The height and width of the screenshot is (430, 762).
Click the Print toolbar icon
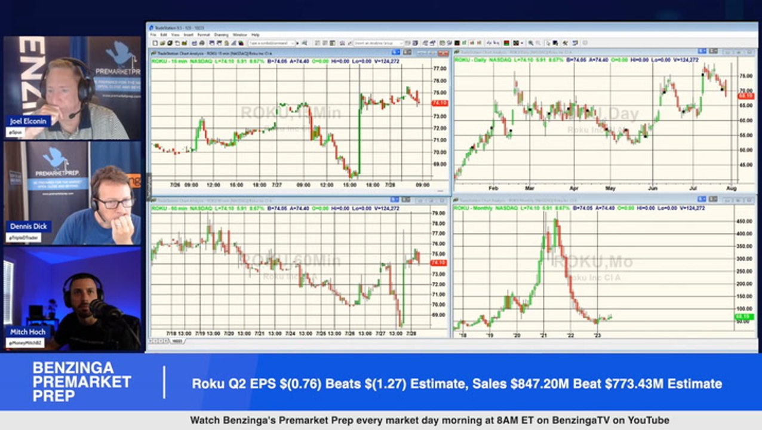pyautogui.click(x=202, y=43)
